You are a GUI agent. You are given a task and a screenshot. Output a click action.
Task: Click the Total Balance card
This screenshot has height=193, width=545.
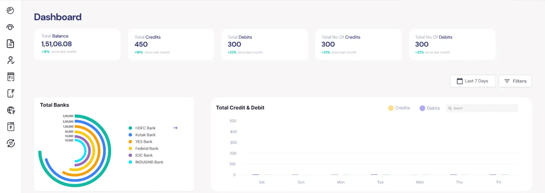pos(77,44)
